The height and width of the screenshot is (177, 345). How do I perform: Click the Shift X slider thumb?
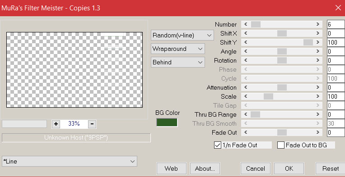[x=282, y=33]
